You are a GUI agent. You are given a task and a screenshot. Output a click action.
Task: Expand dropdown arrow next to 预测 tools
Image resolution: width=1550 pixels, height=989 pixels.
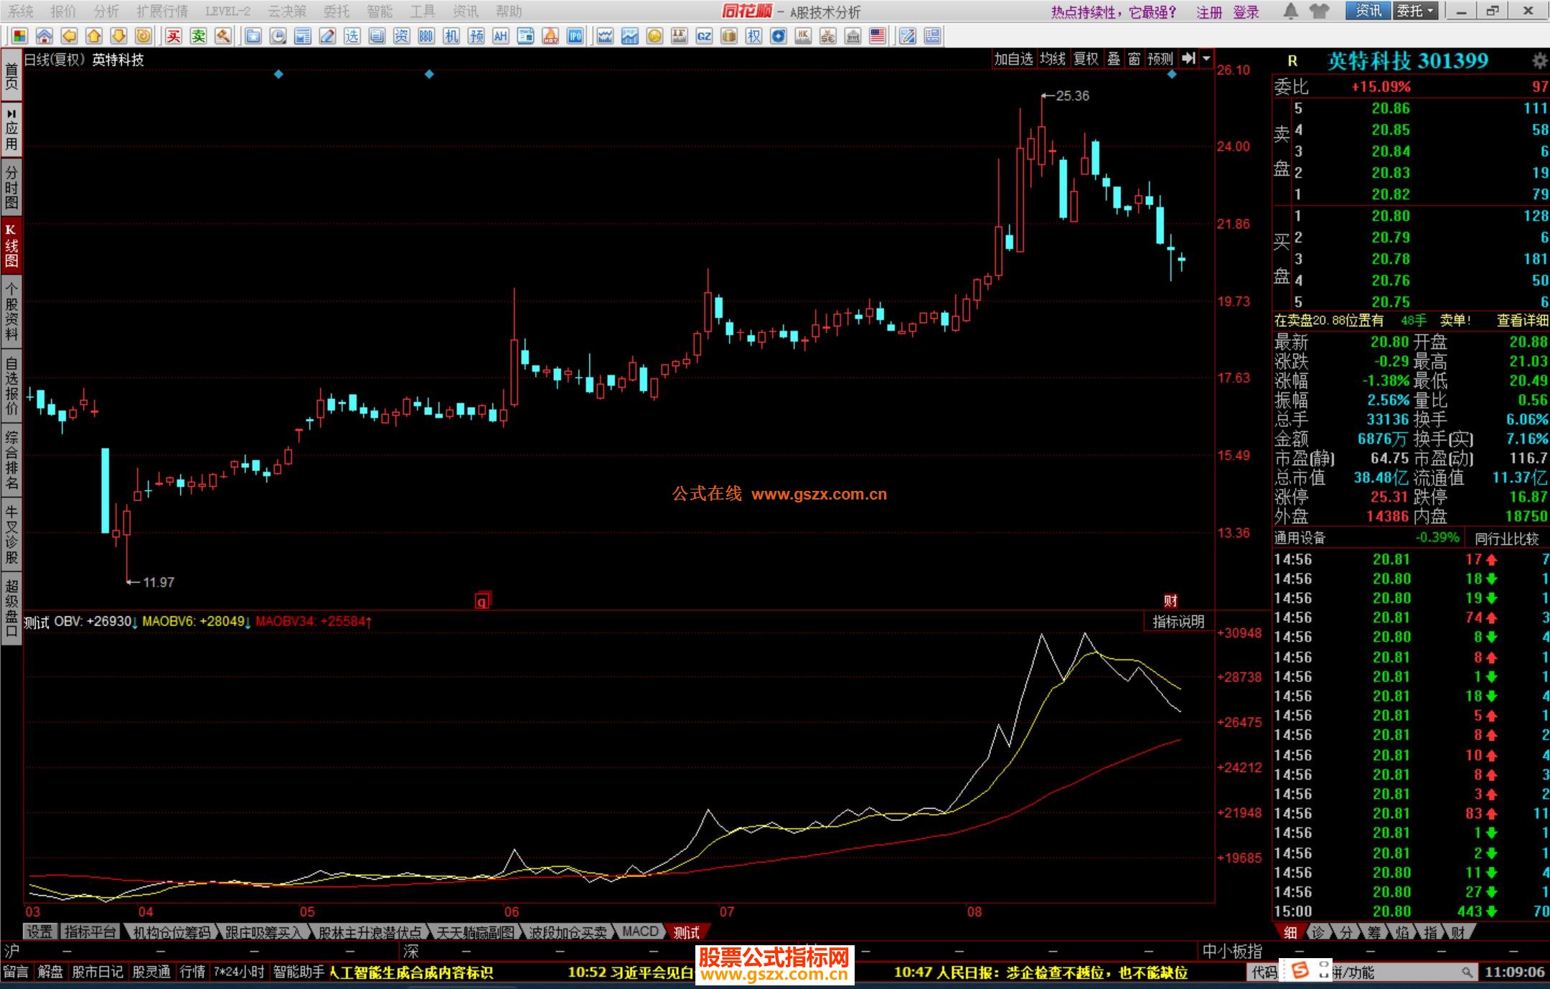coord(1206,59)
